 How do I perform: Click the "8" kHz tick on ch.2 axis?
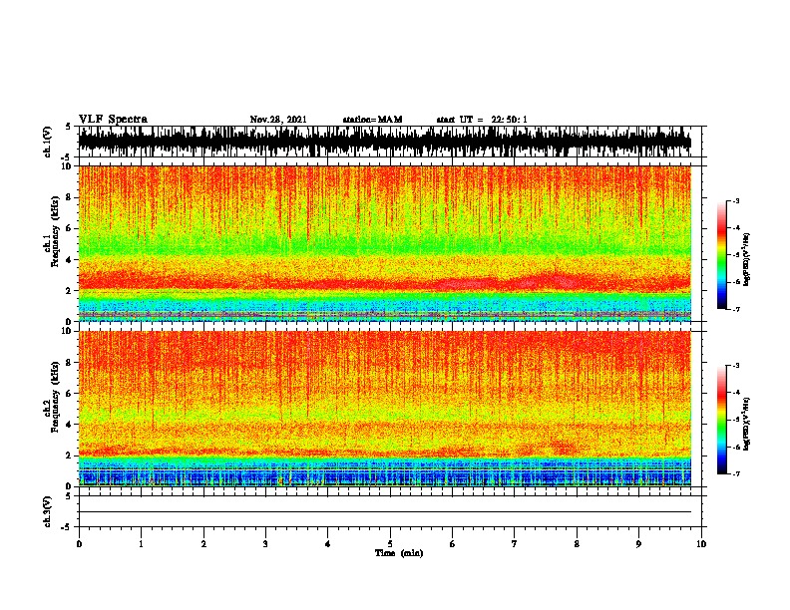(x=69, y=363)
